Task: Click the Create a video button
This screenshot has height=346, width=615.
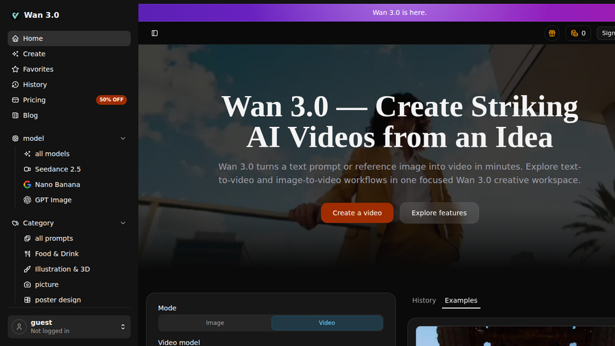Action: coord(357,213)
